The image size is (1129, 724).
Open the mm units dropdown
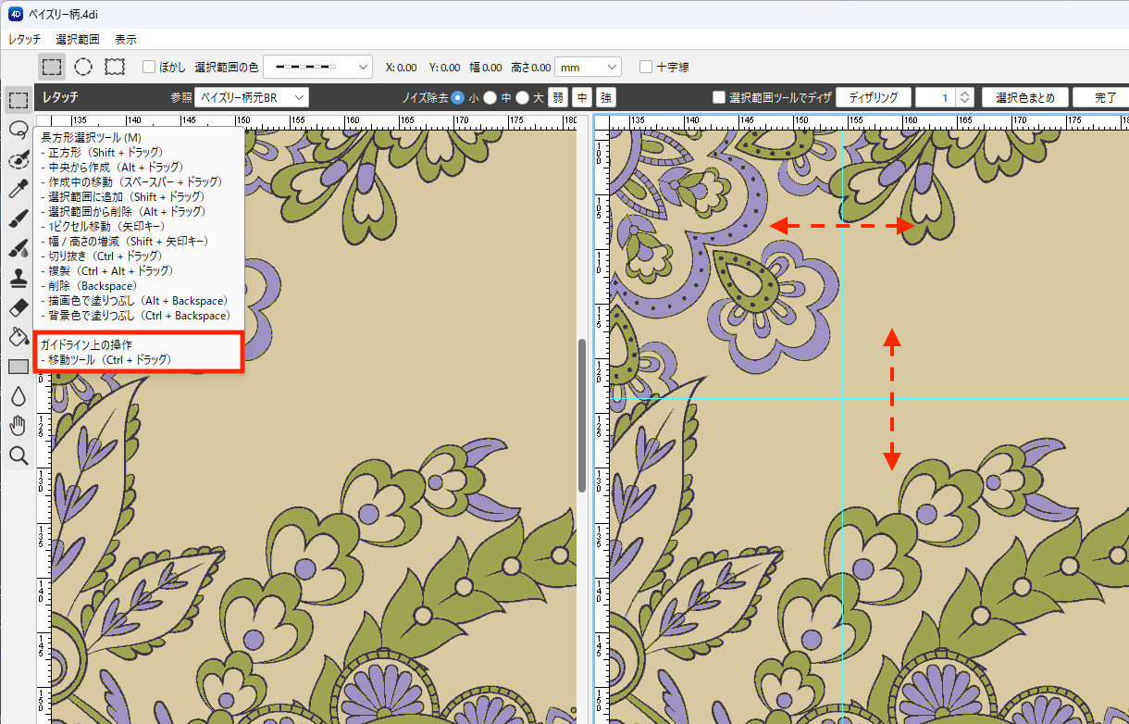[x=588, y=67]
